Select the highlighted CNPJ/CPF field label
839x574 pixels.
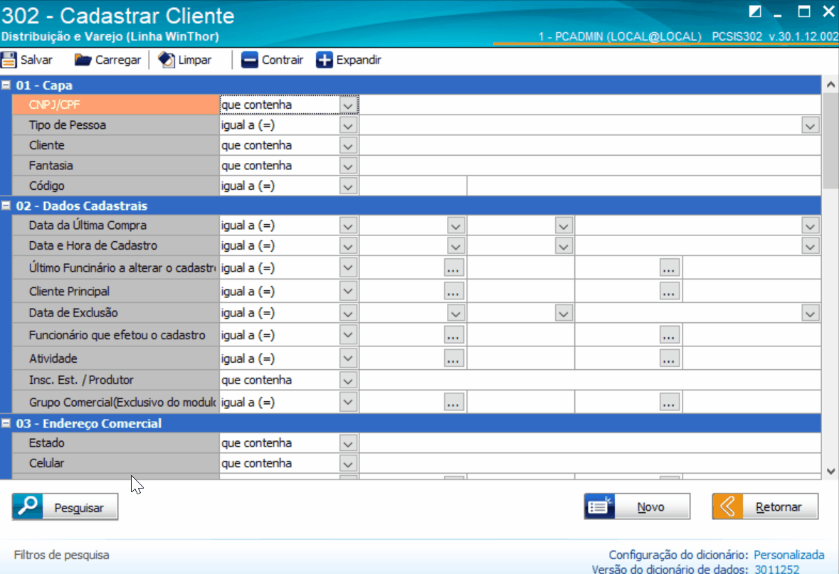[x=115, y=105]
